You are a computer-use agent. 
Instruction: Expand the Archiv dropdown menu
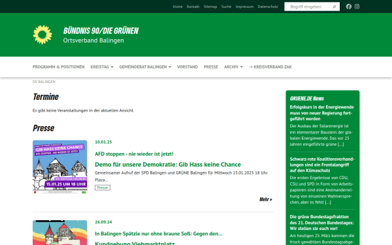pyautogui.click(x=233, y=67)
